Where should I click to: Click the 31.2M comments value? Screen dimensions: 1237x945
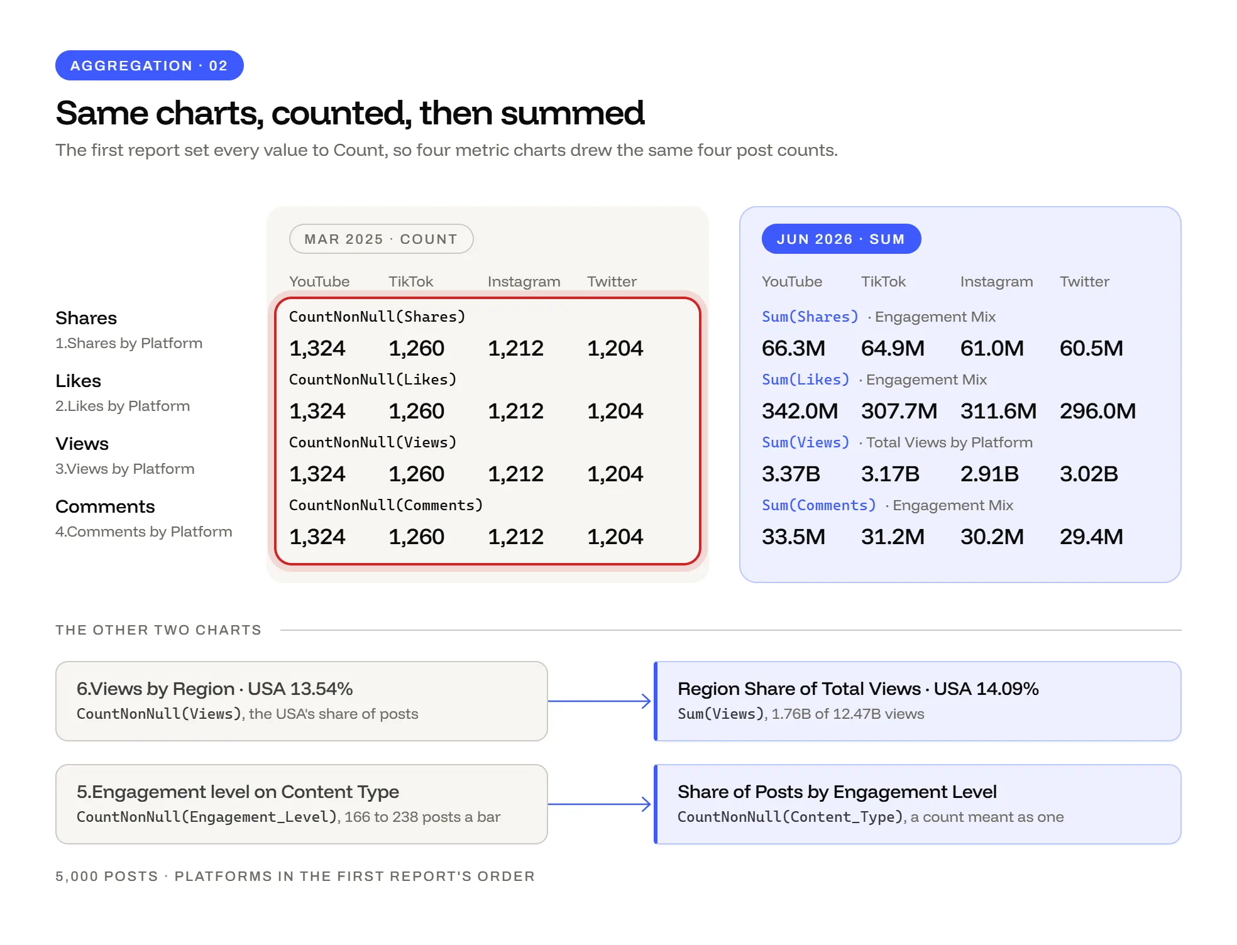(x=893, y=537)
